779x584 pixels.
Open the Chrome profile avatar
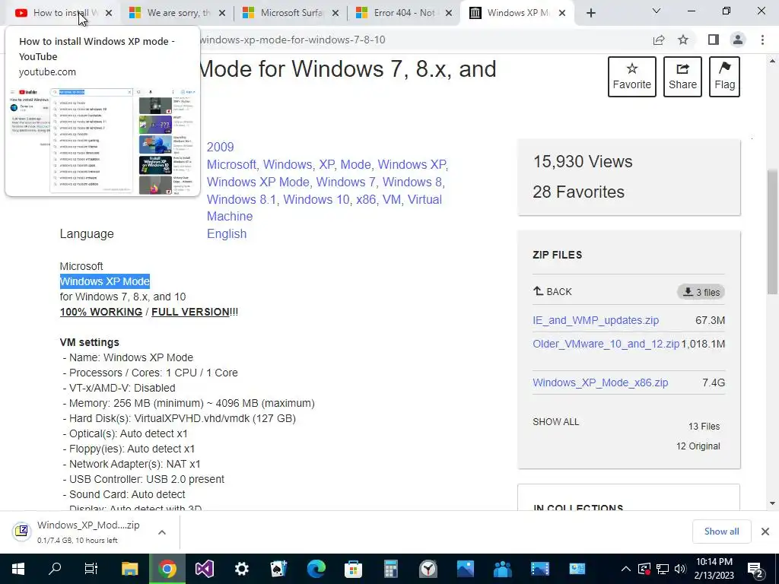click(738, 40)
